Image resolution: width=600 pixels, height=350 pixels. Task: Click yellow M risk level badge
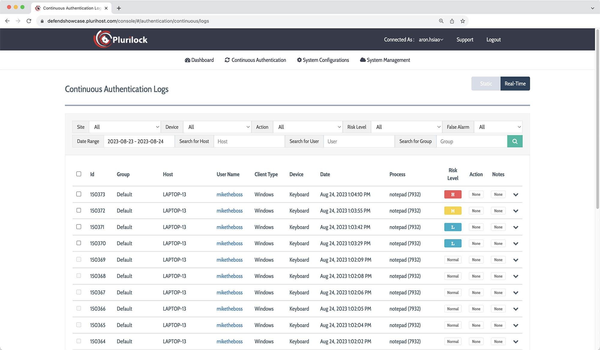452,211
